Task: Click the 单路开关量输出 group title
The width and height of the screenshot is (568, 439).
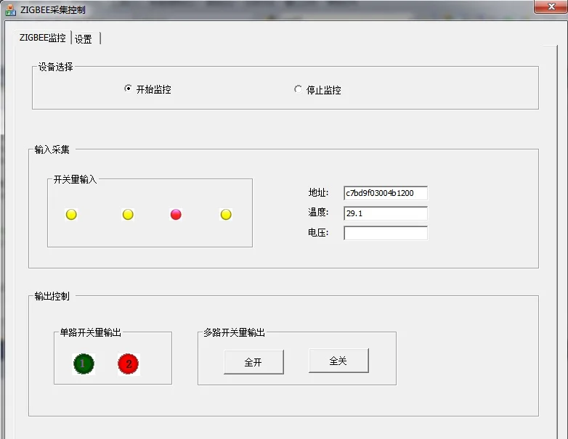Action: (91, 332)
